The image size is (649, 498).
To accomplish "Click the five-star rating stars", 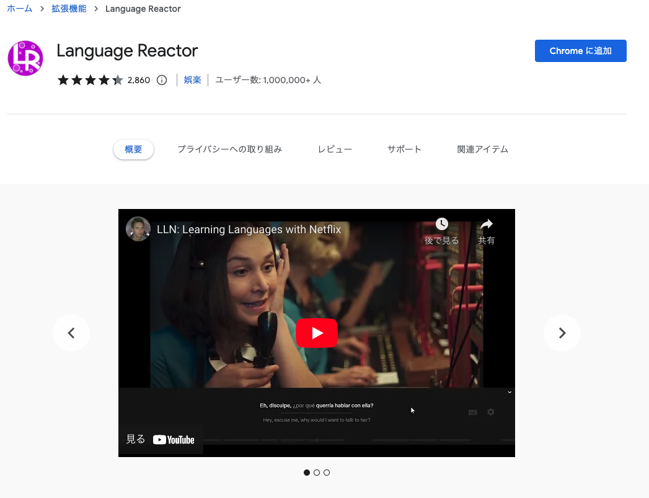I will click(x=91, y=80).
